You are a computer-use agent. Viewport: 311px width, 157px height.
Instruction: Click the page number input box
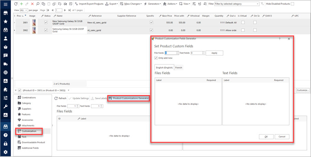pyautogui.click(x=59, y=10)
